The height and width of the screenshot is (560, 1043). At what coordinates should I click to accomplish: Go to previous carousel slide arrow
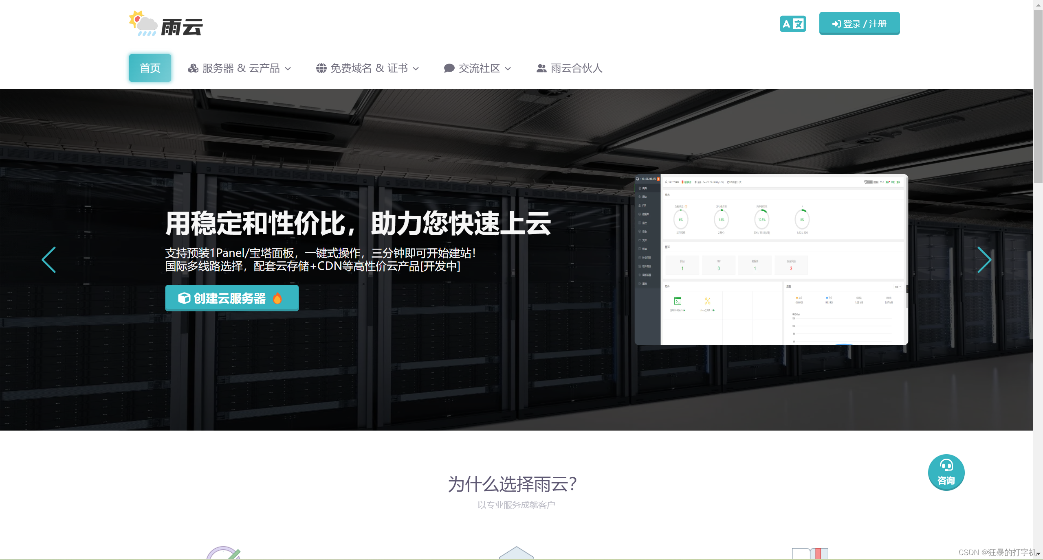tap(49, 260)
